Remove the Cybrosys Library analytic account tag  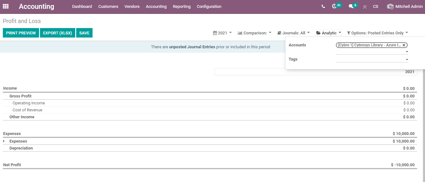coord(404,45)
